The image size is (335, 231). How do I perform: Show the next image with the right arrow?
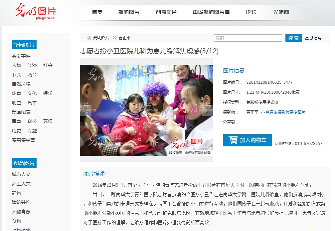[x=208, y=110]
